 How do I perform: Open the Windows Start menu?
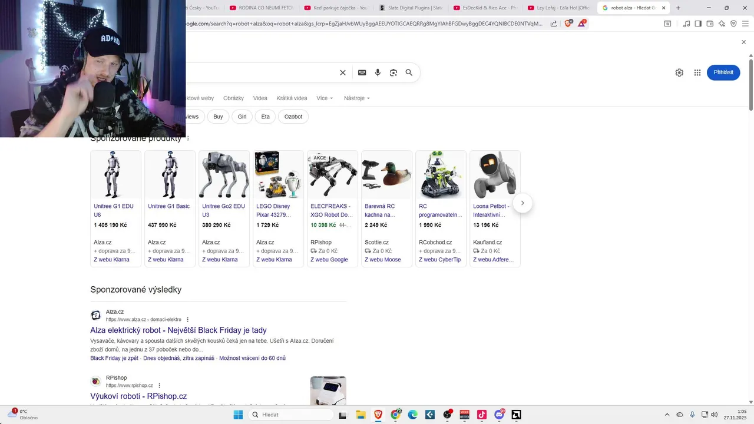click(x=238, y=415)
